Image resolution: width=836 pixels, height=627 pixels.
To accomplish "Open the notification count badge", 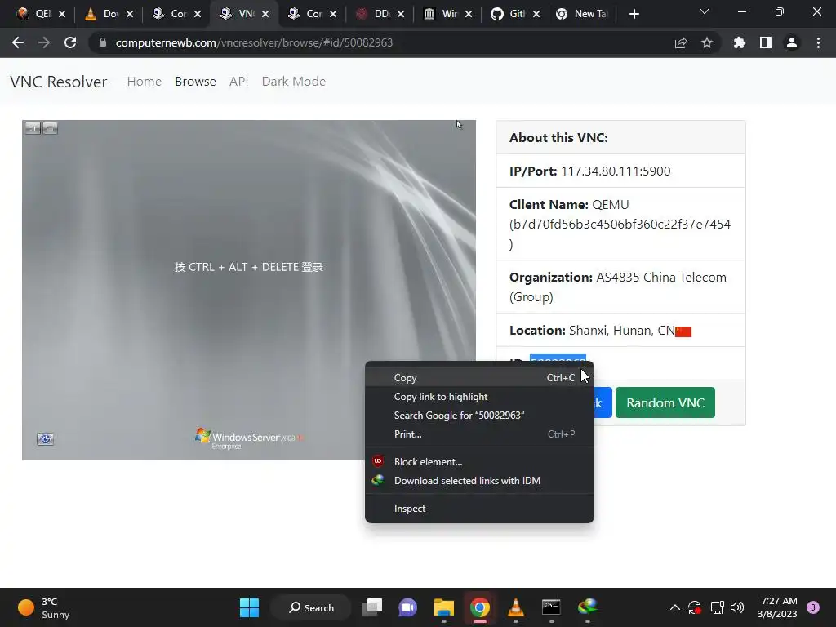I will [x=813, y=607].
